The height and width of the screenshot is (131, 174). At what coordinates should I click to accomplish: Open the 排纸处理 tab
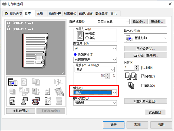point(55,14)
